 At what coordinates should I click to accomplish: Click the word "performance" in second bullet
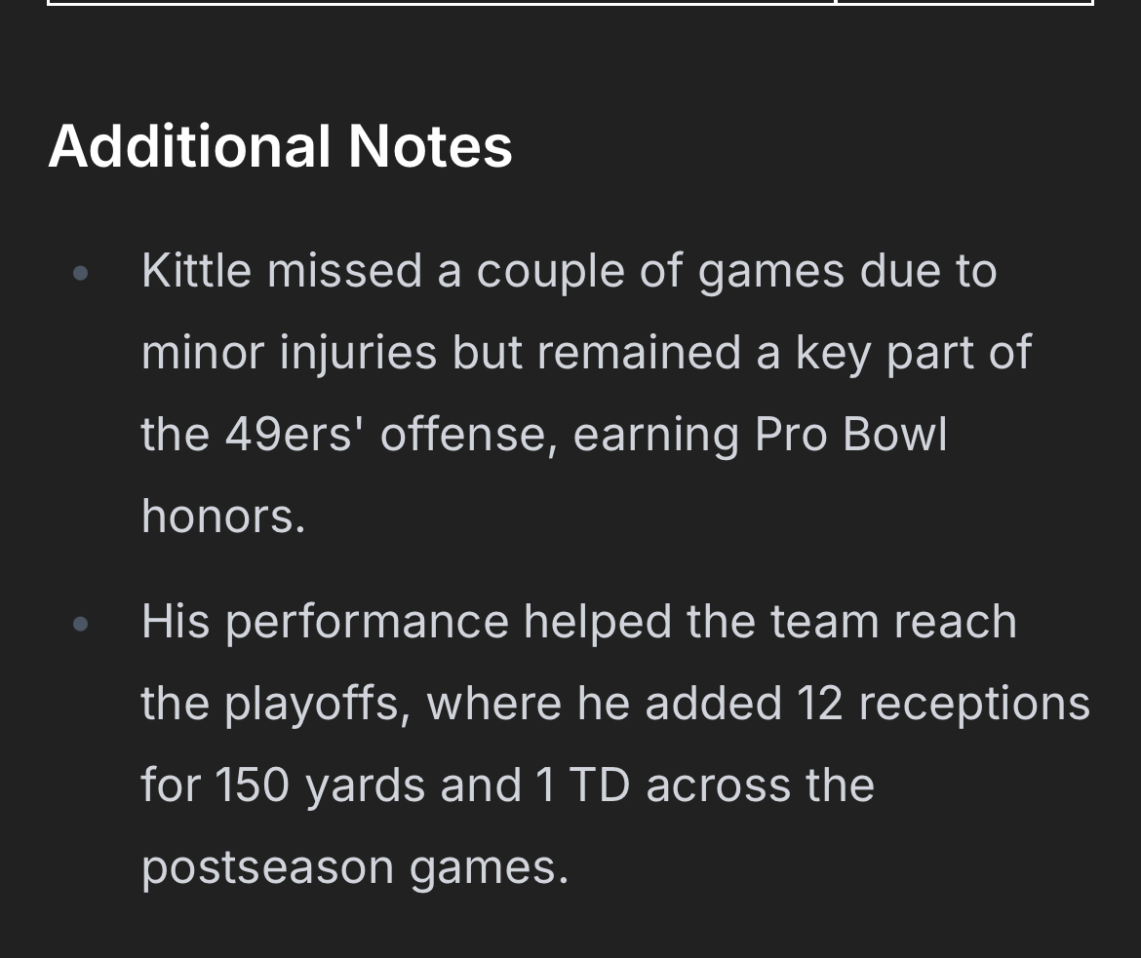(x=367, y=624)
